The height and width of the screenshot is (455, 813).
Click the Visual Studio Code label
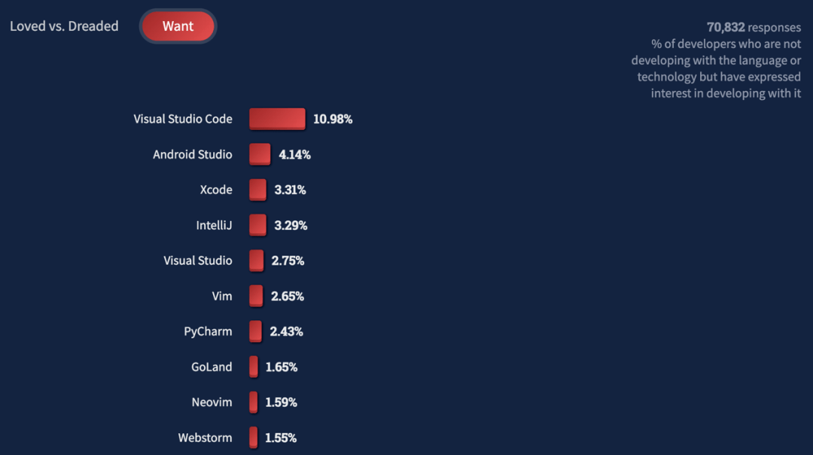point(183,119)
